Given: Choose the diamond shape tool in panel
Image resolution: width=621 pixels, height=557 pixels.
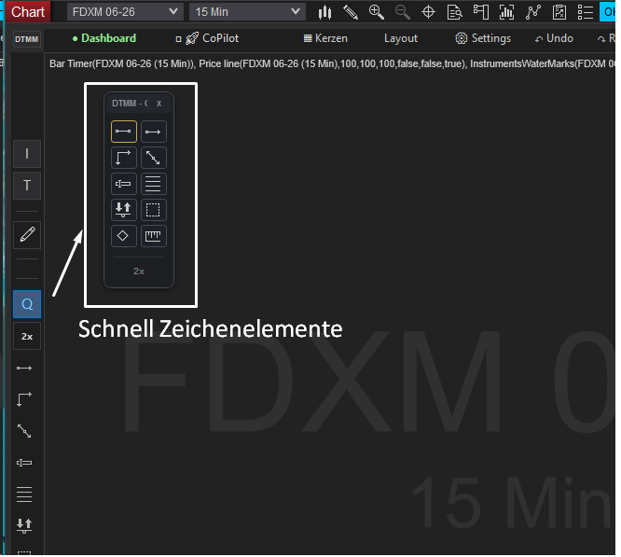Looking at the screenshot, I should (124, 236).
